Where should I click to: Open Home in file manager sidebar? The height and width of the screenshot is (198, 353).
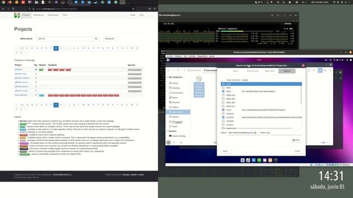point(175,83)
